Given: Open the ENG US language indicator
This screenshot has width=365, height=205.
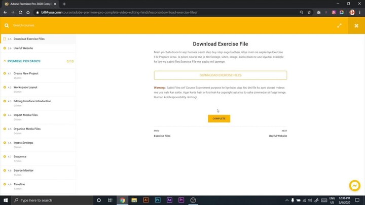Looking at the screenshot, I should (332, 200).
